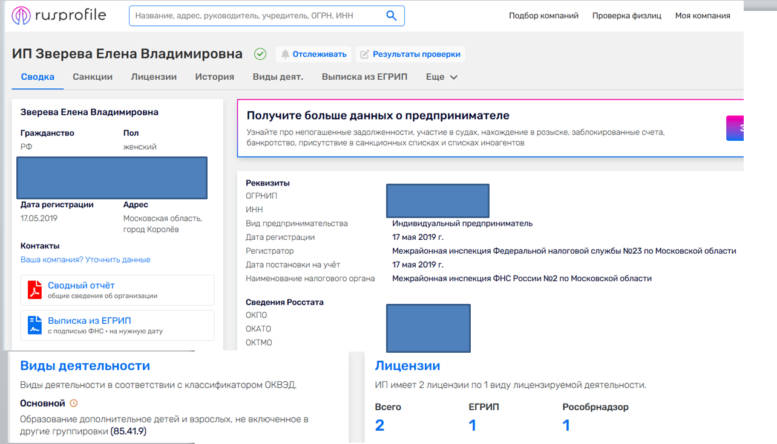Click the tax authority ФНС России №2 text
This screenshot has height=444, width=777.
(522, 278)
